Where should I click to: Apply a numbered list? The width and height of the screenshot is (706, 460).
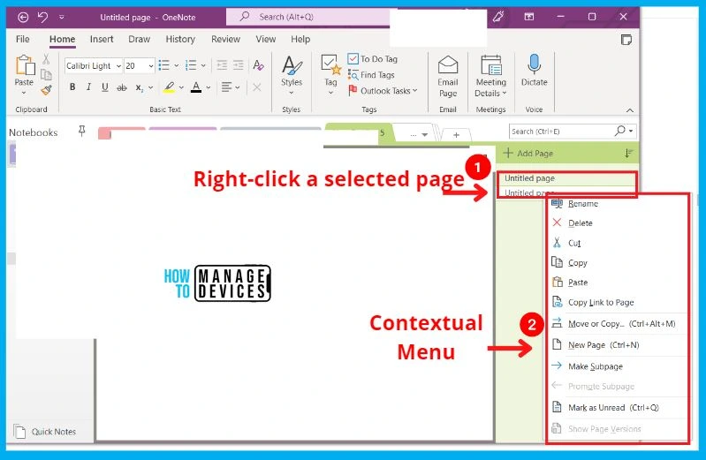(x=191, y=65)
